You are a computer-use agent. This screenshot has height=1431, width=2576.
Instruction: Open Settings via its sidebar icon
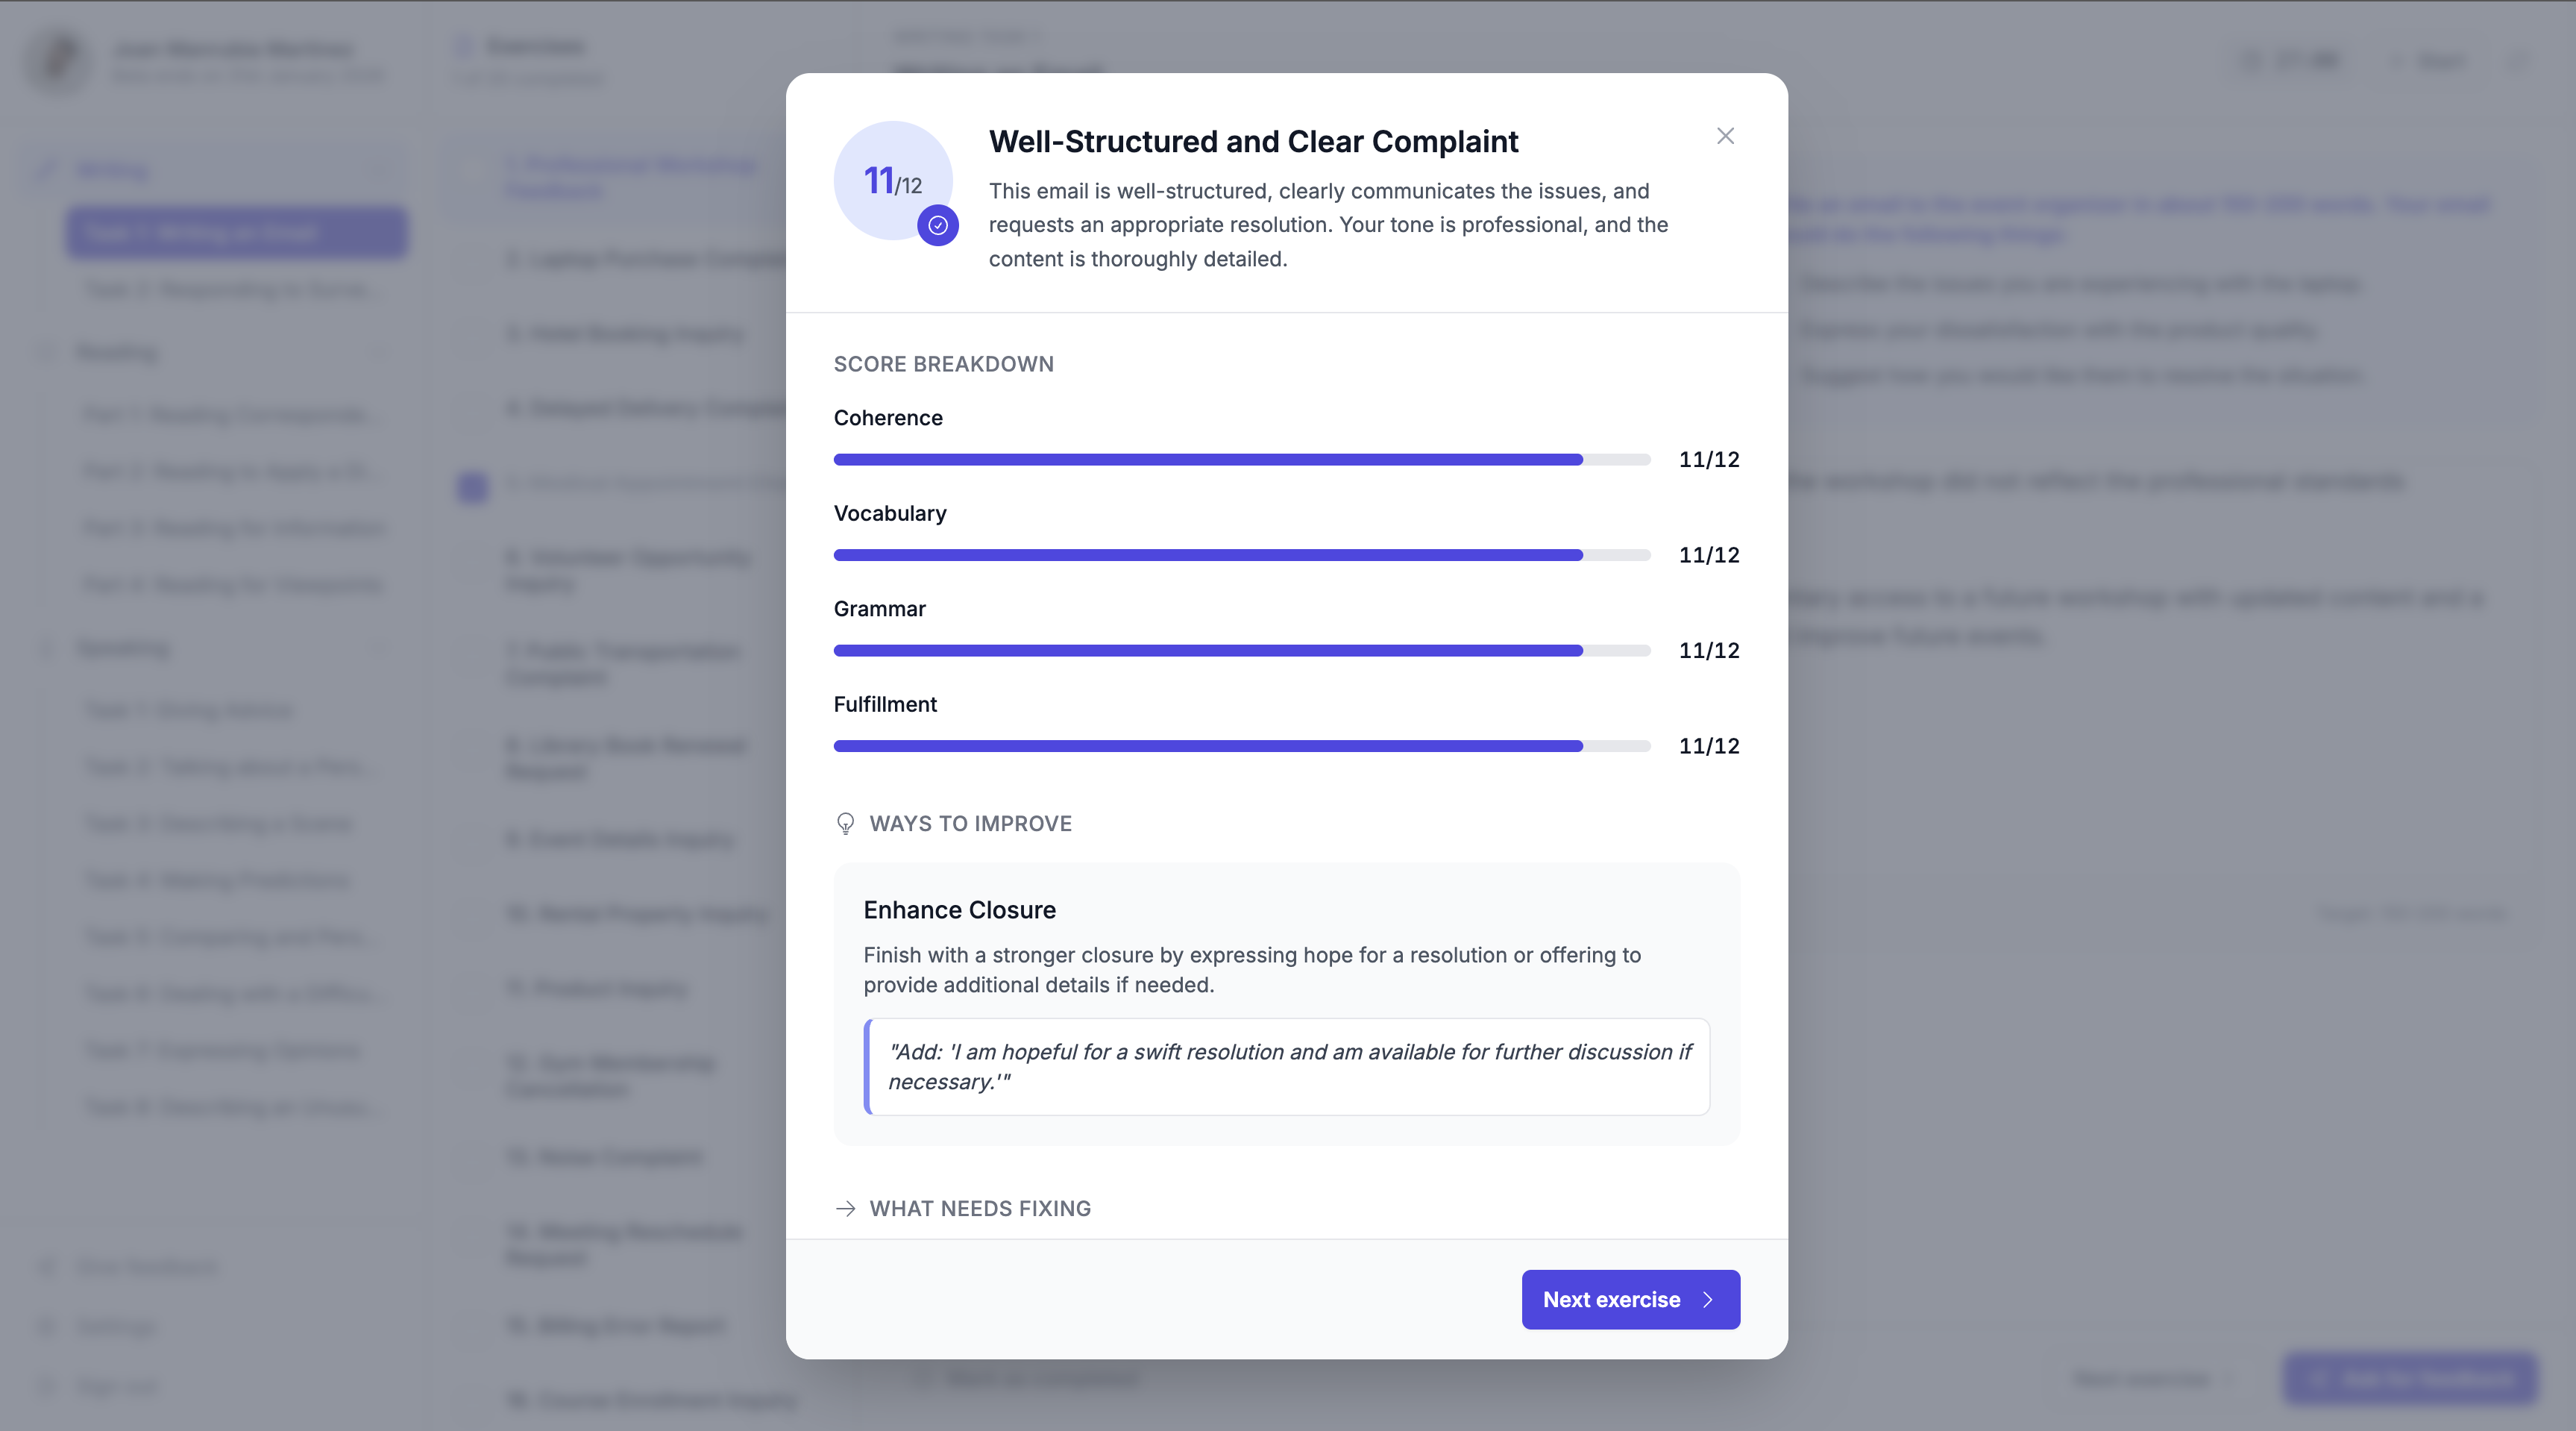[x=46, y=1326]
